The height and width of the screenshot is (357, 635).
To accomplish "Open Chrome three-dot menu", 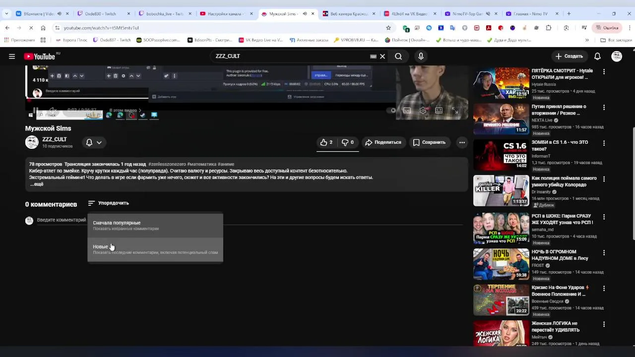I will pyautogui.click(x=629, y=28).
